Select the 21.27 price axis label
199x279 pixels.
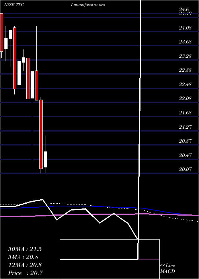pyautogui.click(x=185, y=127)
